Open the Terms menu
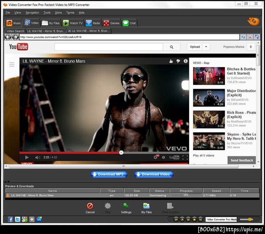Image resolution: width=265 pixels, height=234 pixels. (70, 13)
